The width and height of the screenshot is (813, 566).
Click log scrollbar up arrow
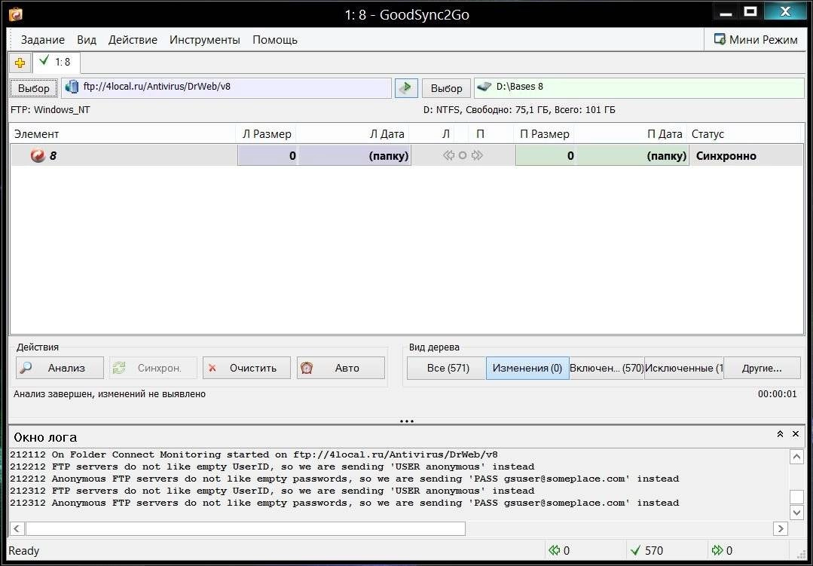(796, 457)
